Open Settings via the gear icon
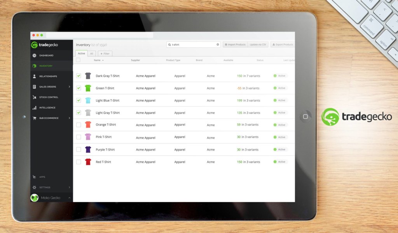The width and height of the screenshot is (398, 233). (x=33, y=187)
